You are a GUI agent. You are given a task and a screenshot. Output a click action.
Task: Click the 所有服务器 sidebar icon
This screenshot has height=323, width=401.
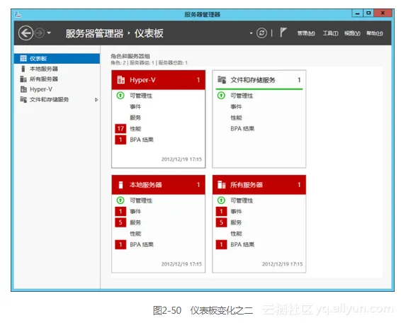[x=23, y=79]
